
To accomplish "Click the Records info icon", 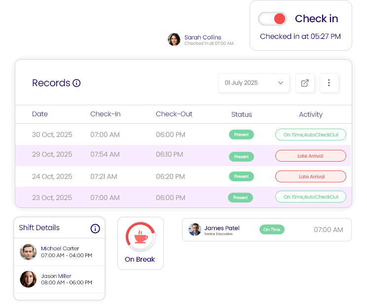I will [76, 83].
